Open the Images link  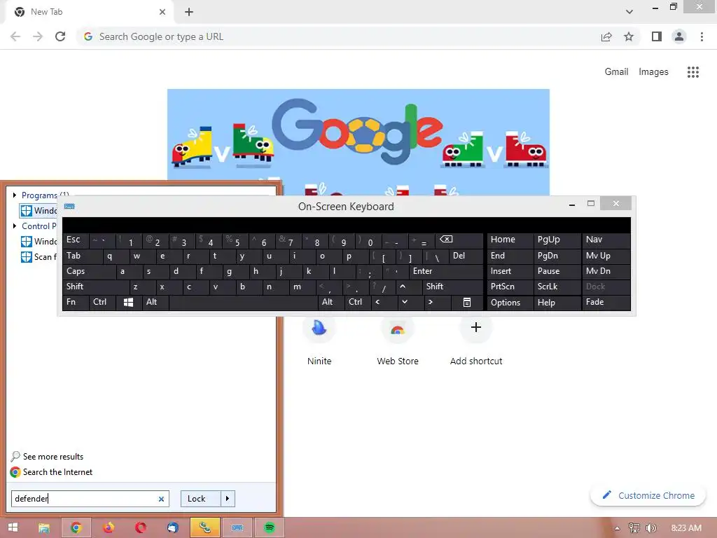click(x=653, y=72)
